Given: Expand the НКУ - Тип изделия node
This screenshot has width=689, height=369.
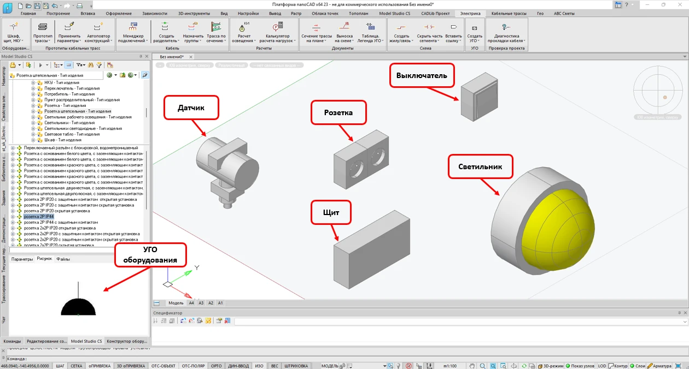Looking at the screenshot, I should pyautogui.click(x=33, y=83).
